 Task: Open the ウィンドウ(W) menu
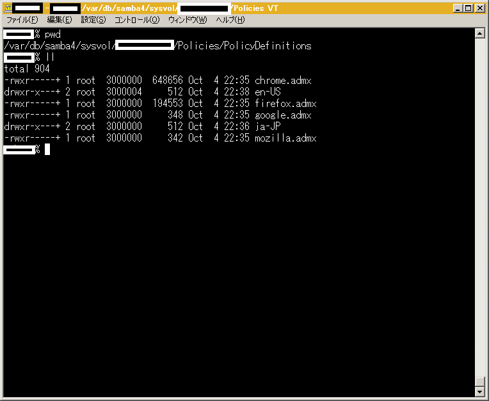tap(188, 20)
